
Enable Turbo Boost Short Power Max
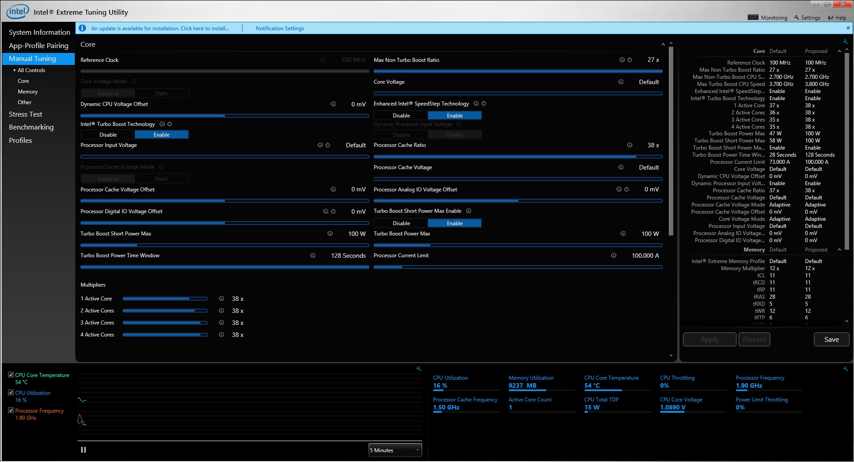[x=455, y=223]
